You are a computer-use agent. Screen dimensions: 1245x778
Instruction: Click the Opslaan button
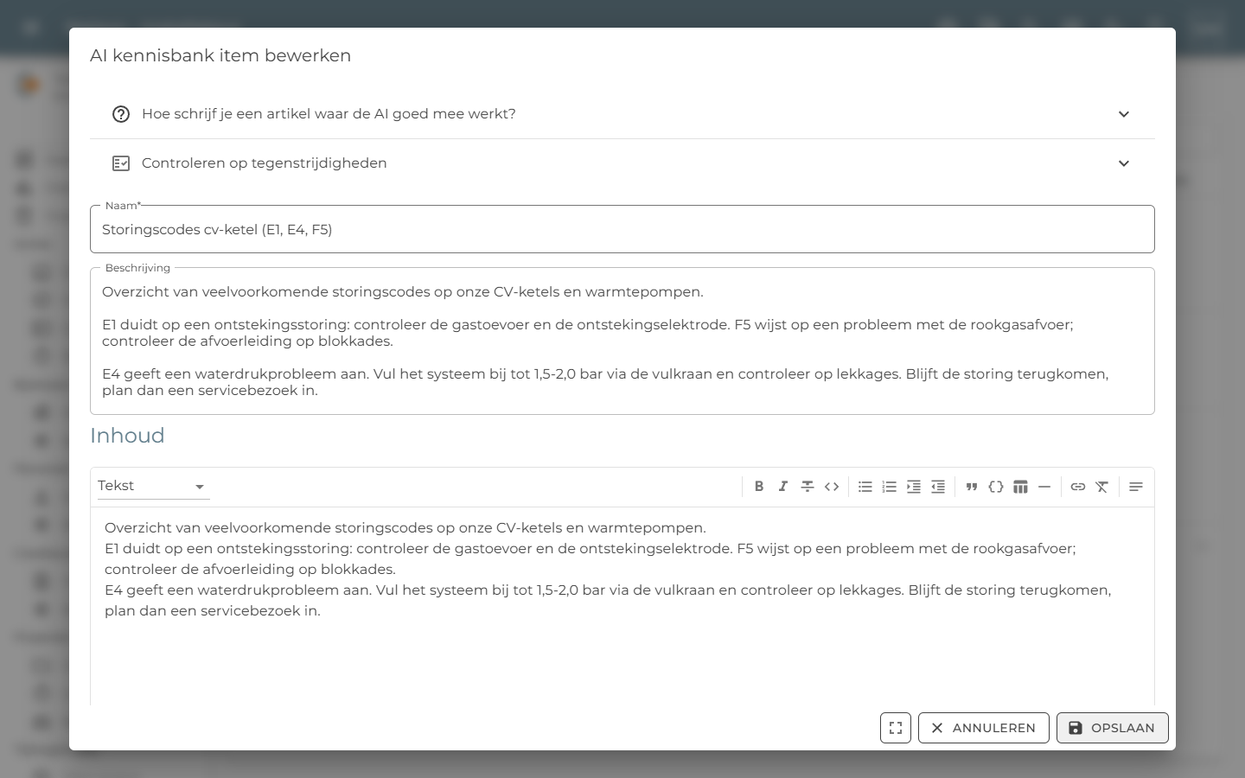1113,728
